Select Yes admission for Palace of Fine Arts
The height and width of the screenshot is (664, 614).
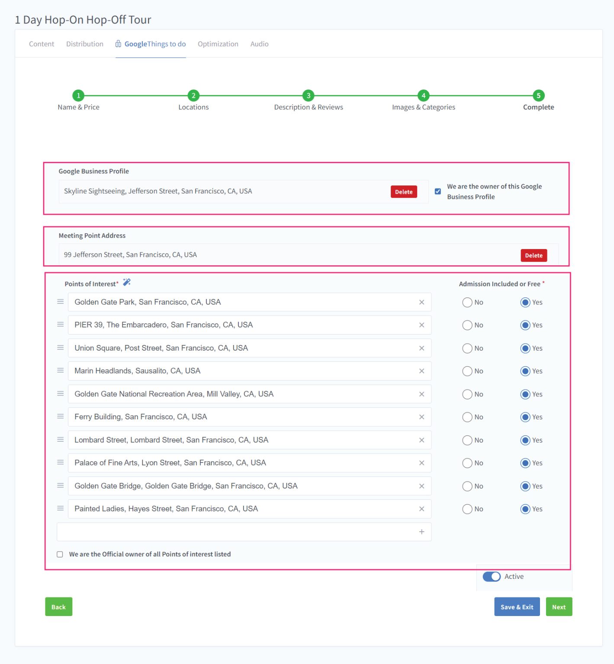pyautogui.click(x=525, y=463)
